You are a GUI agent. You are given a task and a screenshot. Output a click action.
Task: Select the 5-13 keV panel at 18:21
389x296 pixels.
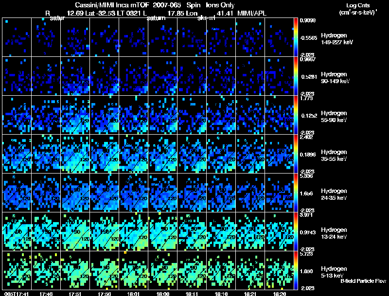[250, 270]
